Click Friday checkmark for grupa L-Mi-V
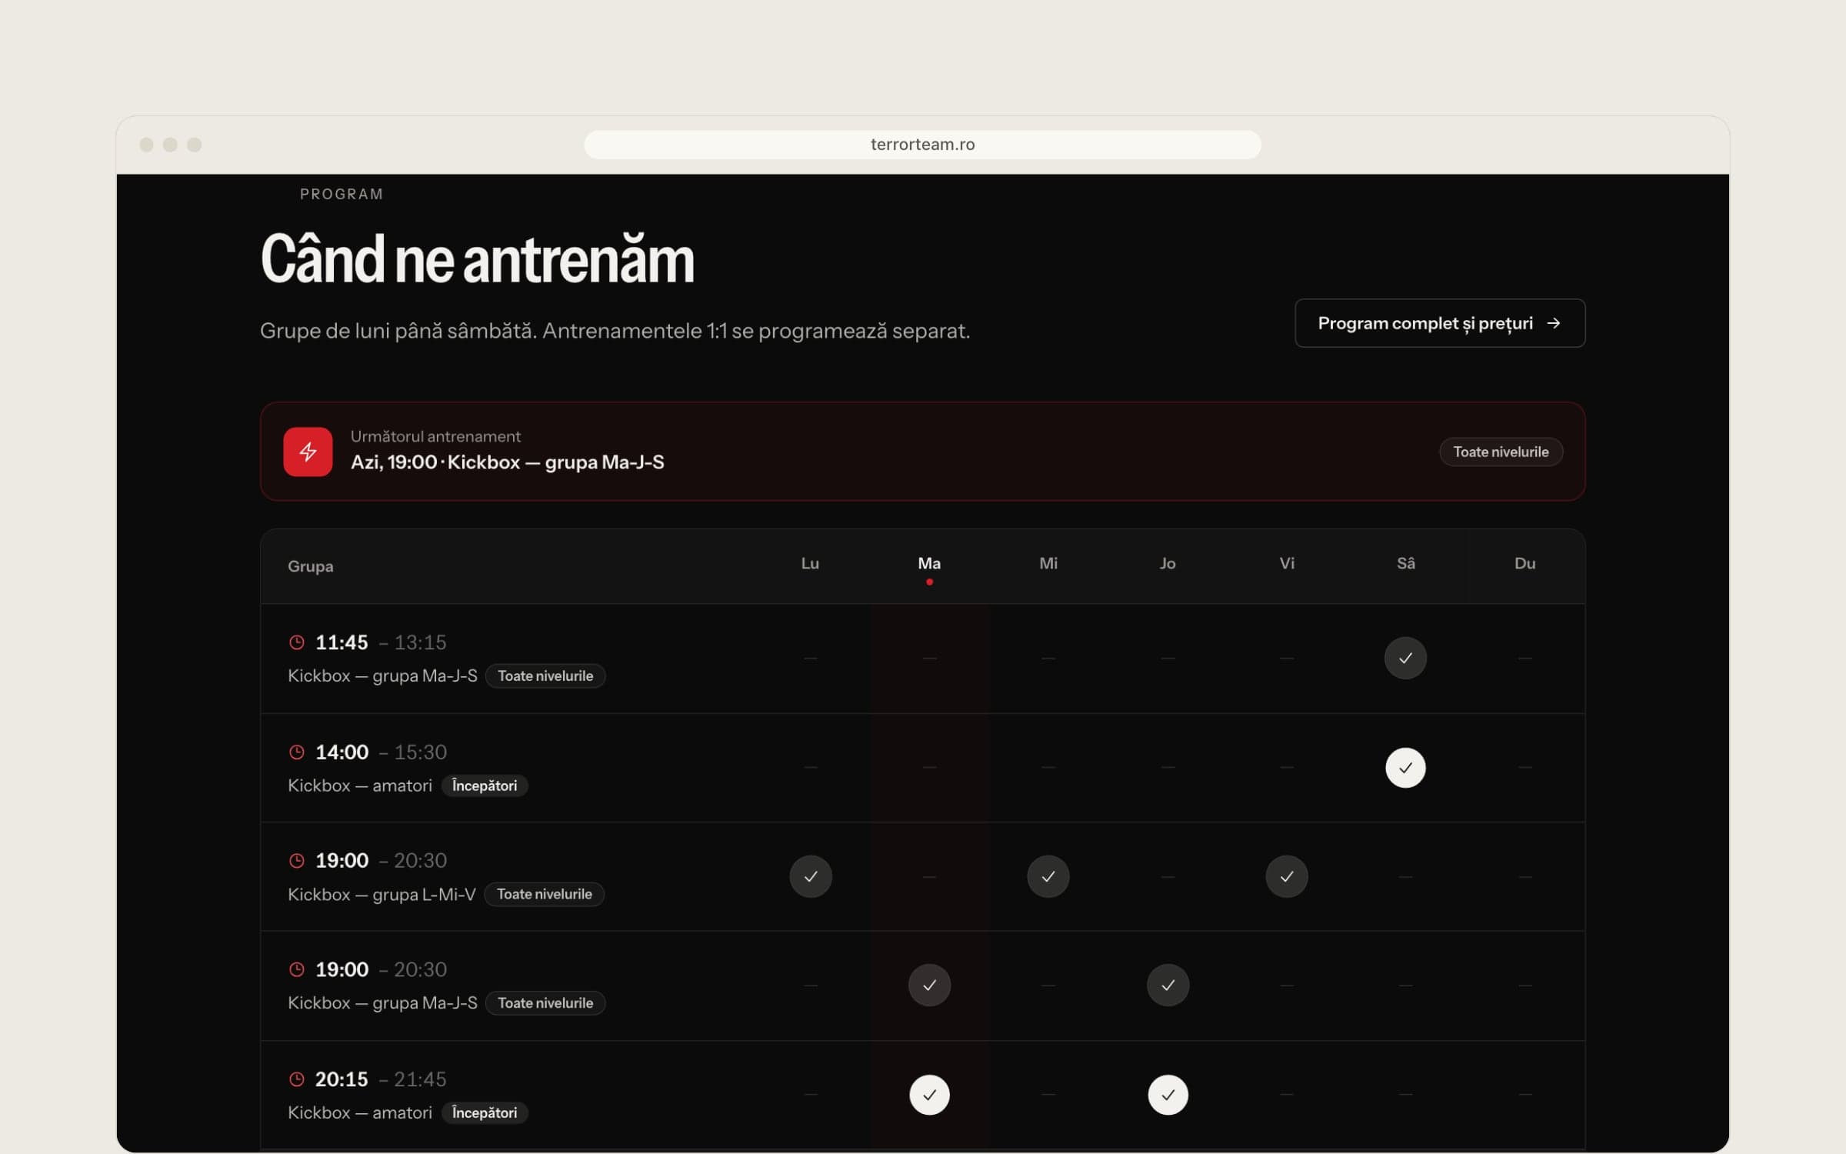The width and height of the screenshot is (1846, 1154). point(1287,876)
